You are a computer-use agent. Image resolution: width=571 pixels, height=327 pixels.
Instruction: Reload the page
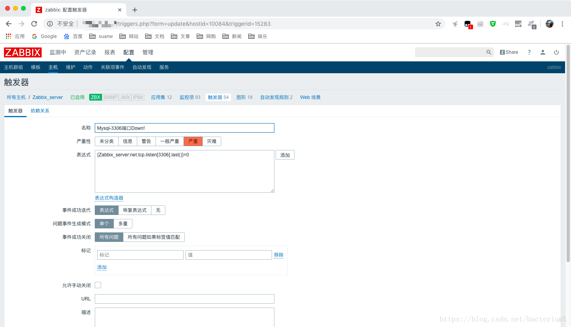34,24
